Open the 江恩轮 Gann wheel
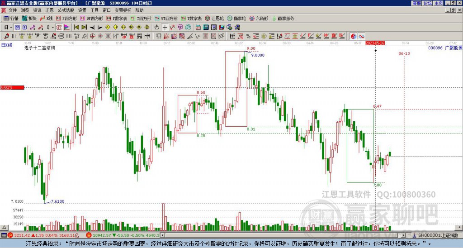The height and width of the screenshot is (248, 463). click(x=214, y=18)
